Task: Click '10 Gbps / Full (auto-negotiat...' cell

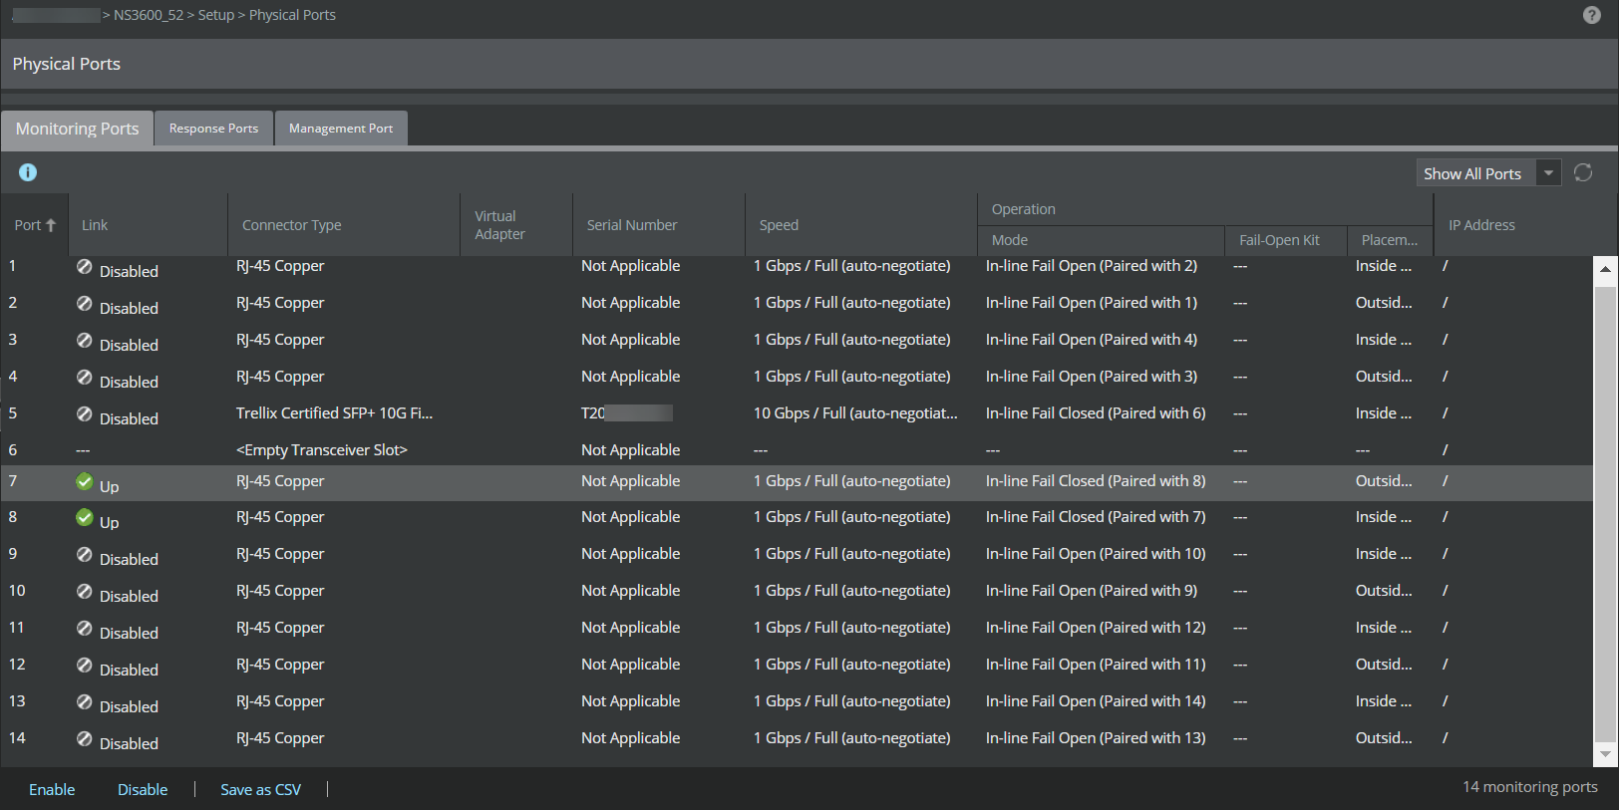Action: coord(855,413)
